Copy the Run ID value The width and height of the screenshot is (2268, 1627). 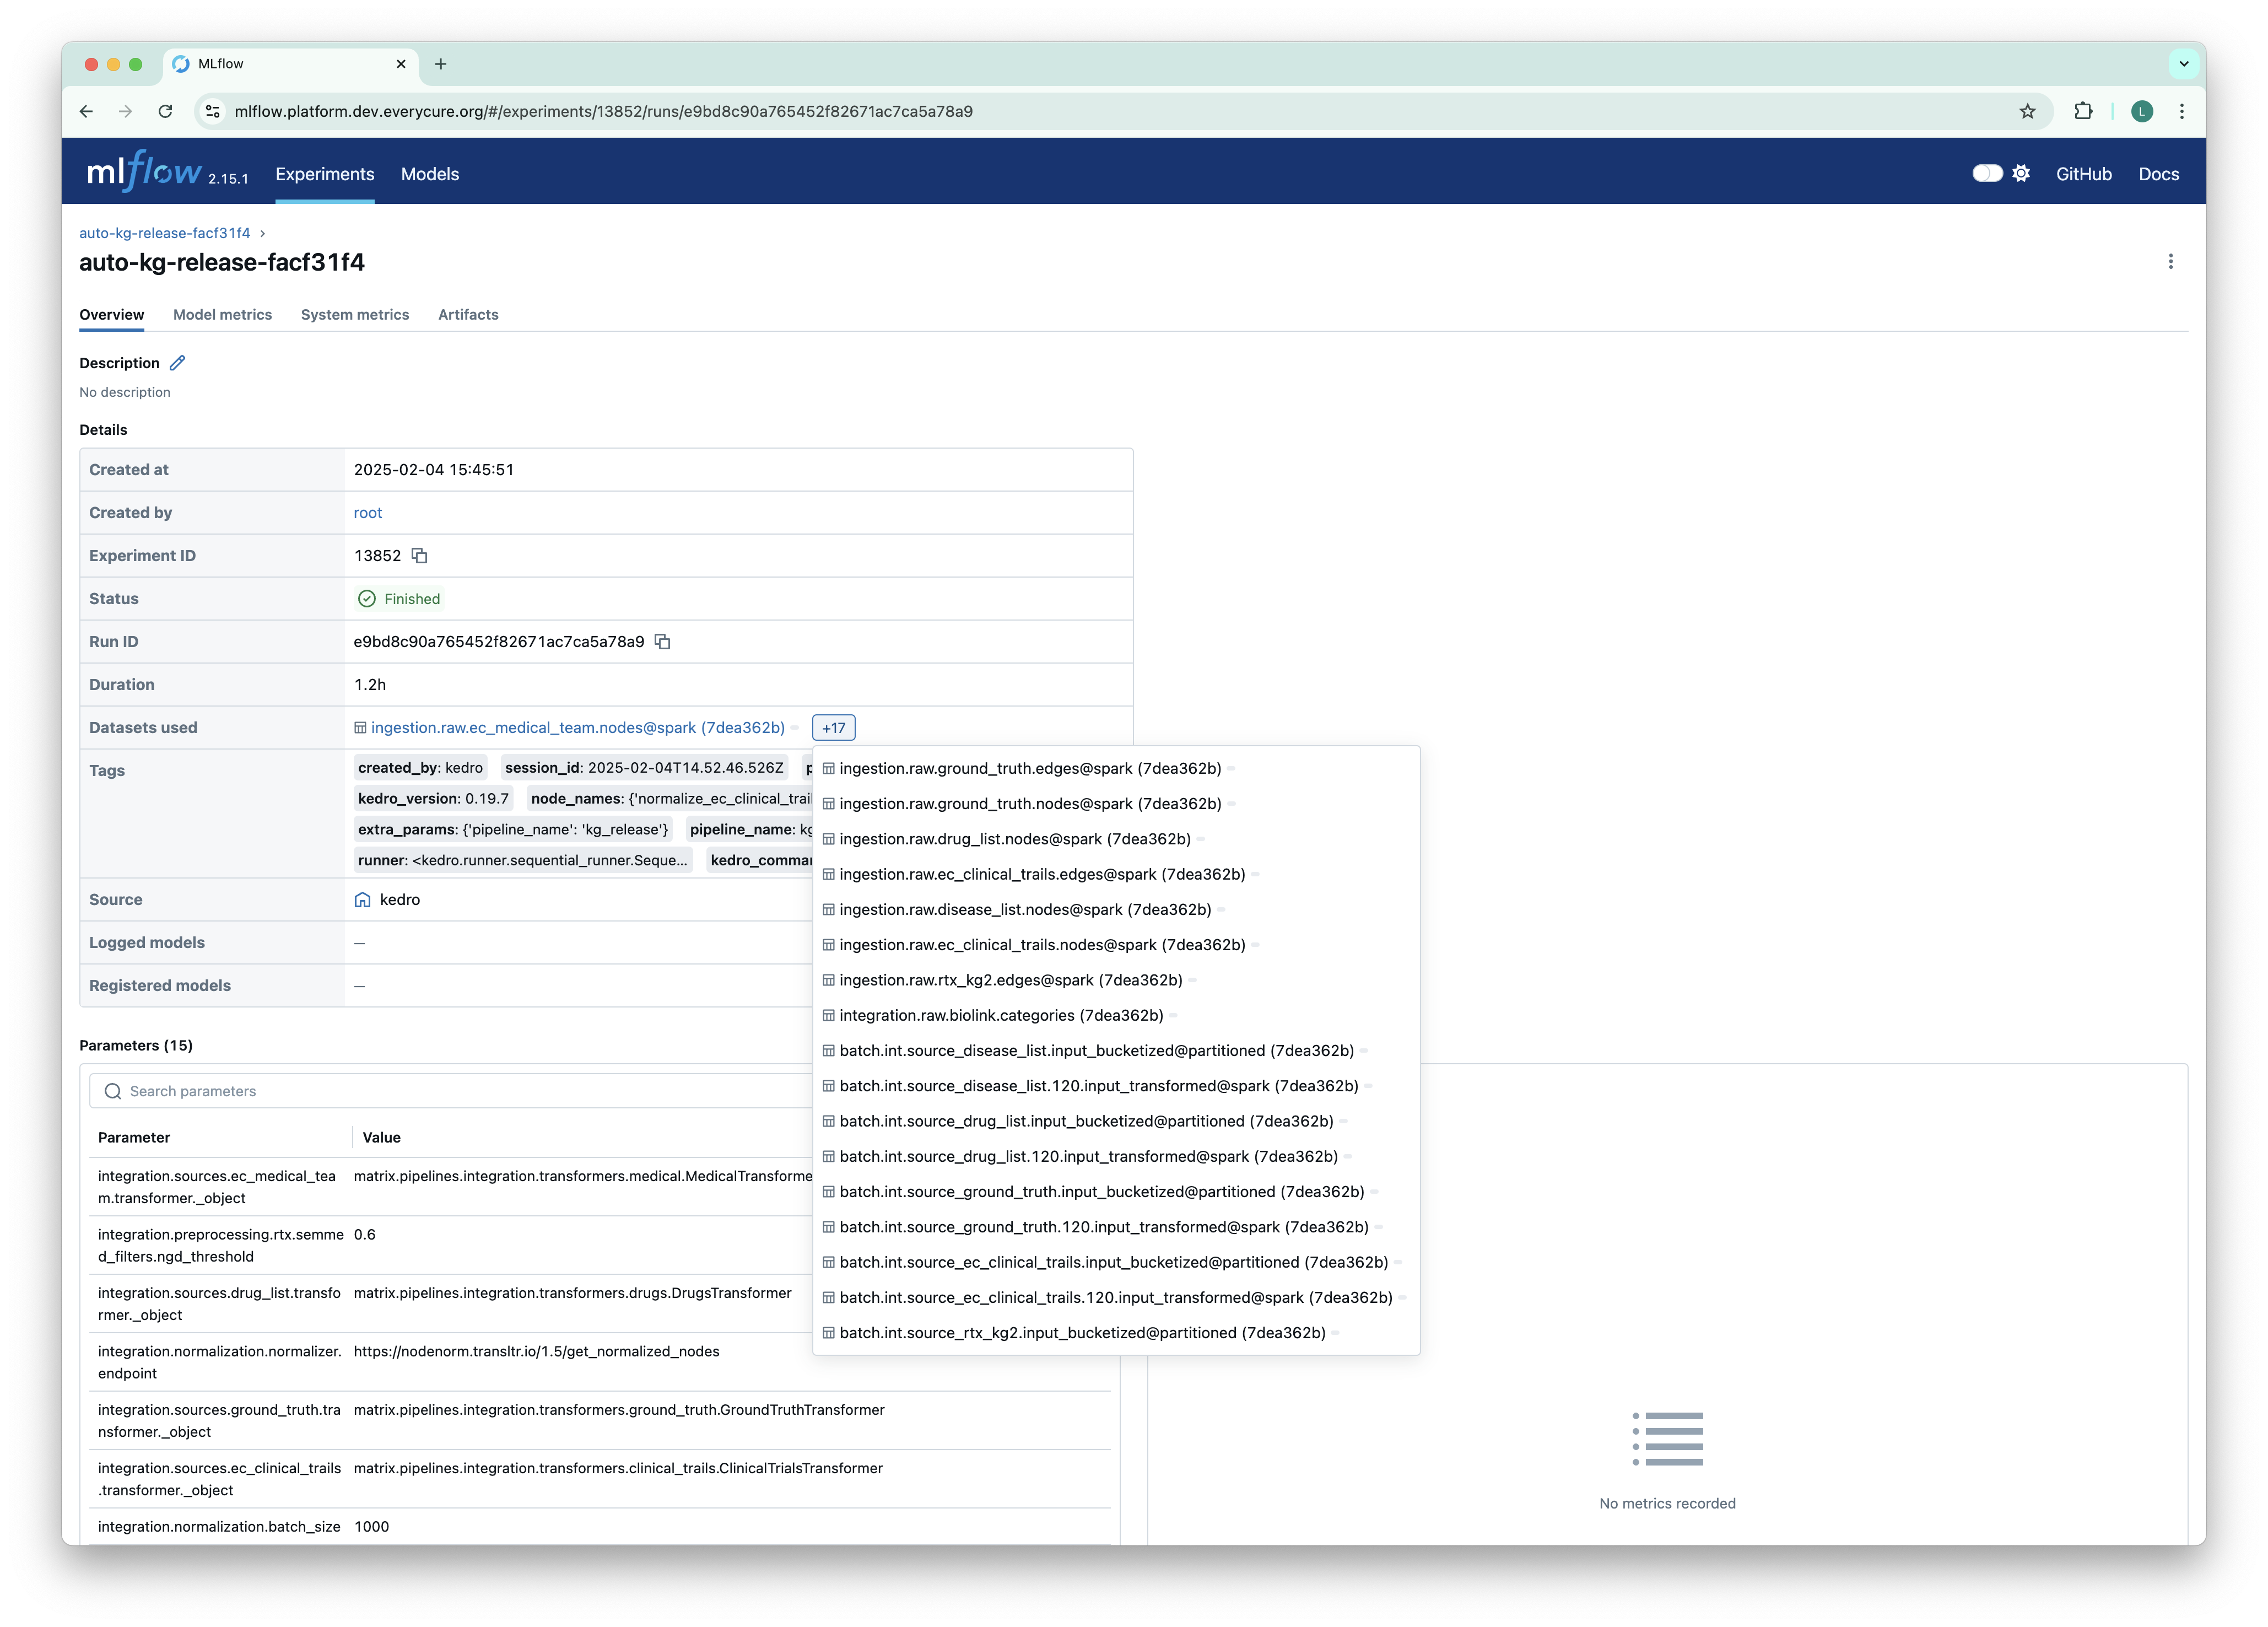[x=662, y=642]
